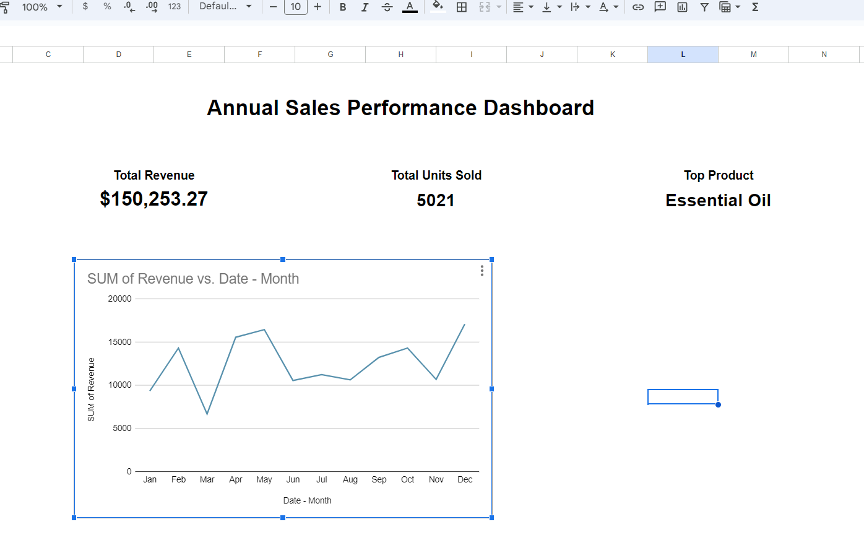Click the Total Revenue label

pos(154,175)
